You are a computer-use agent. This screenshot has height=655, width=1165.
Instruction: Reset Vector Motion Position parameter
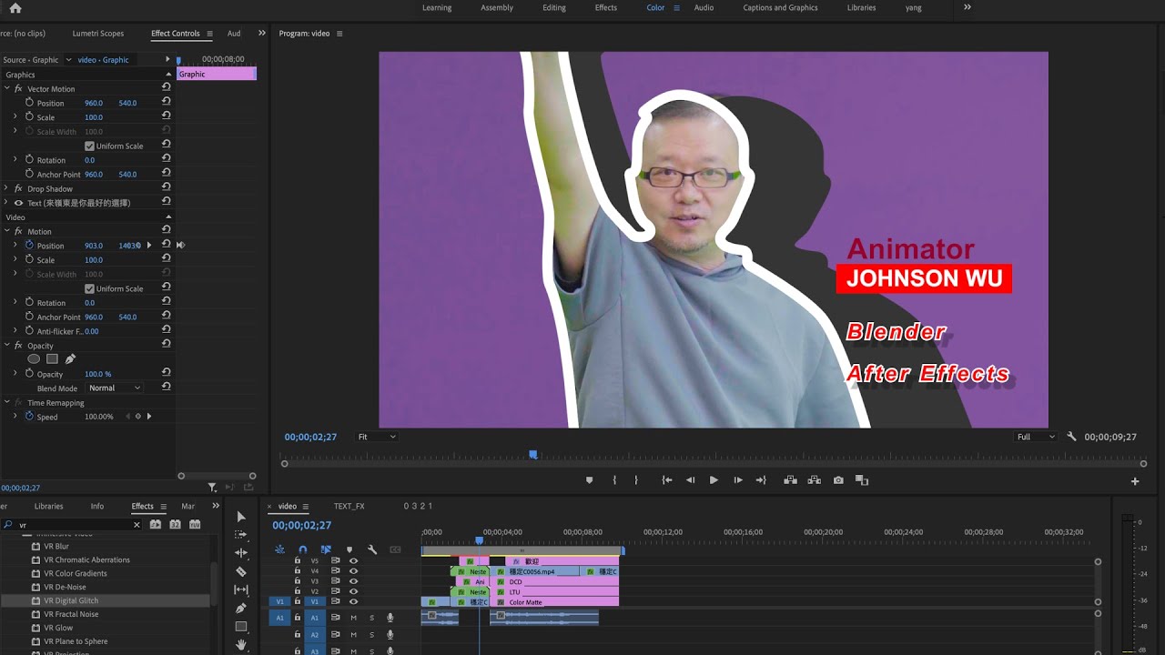(166, 102)
